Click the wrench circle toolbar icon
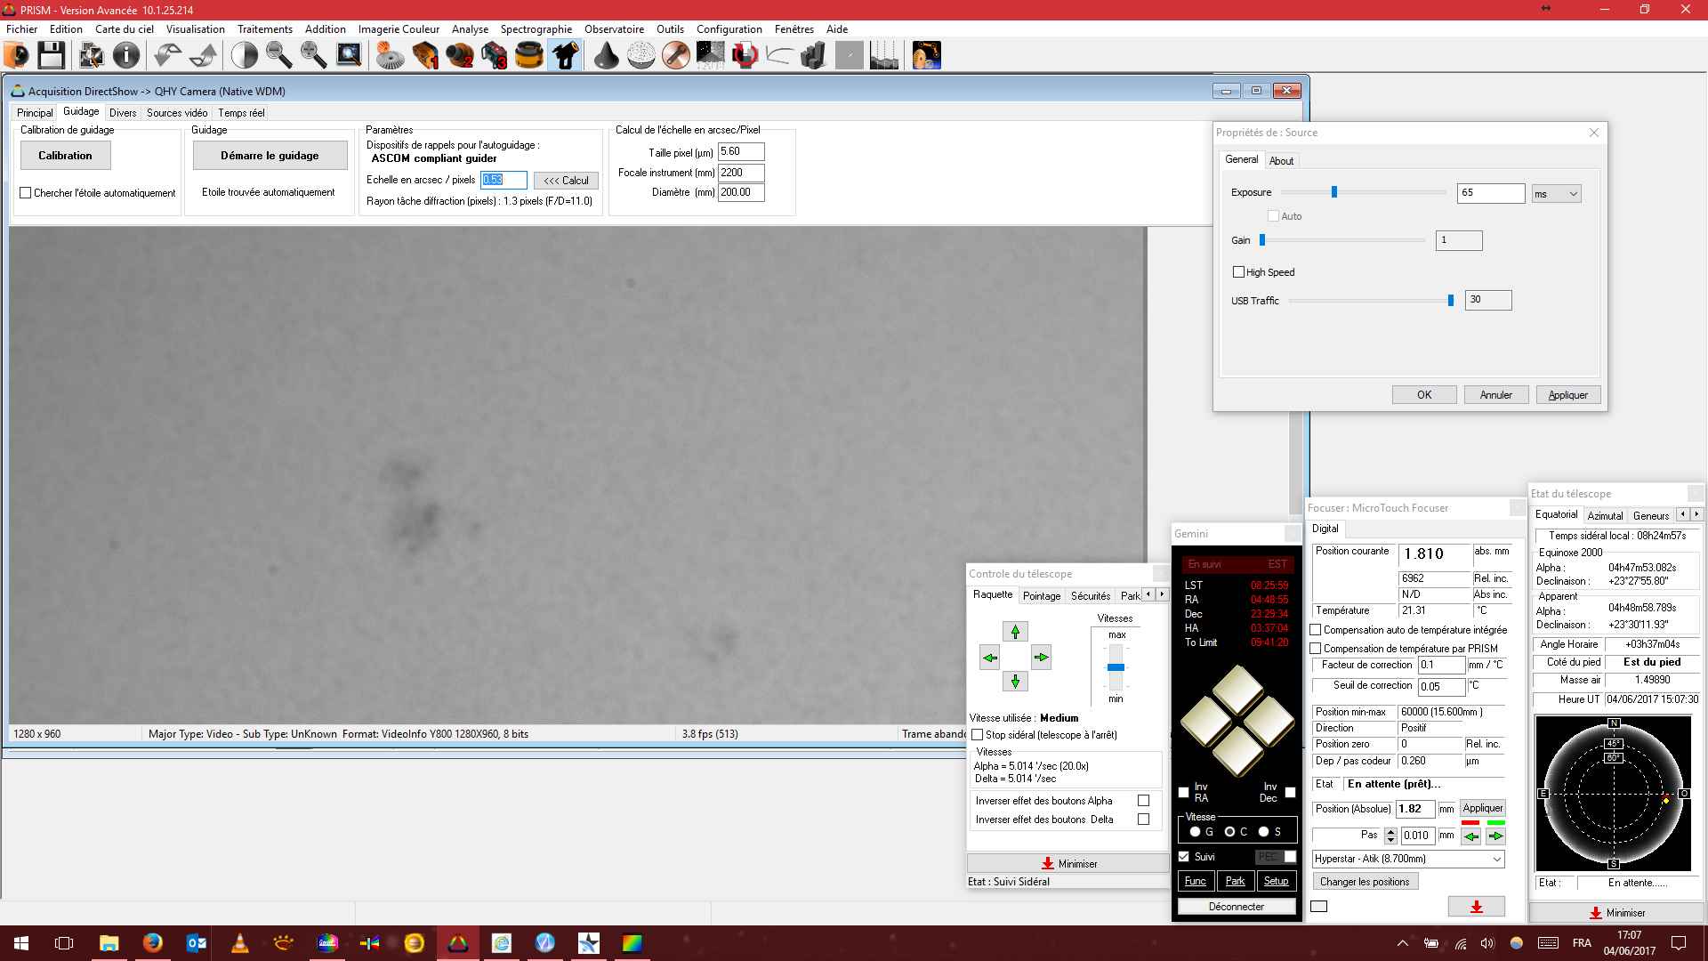1708x961 pixels. pos(675,55)
